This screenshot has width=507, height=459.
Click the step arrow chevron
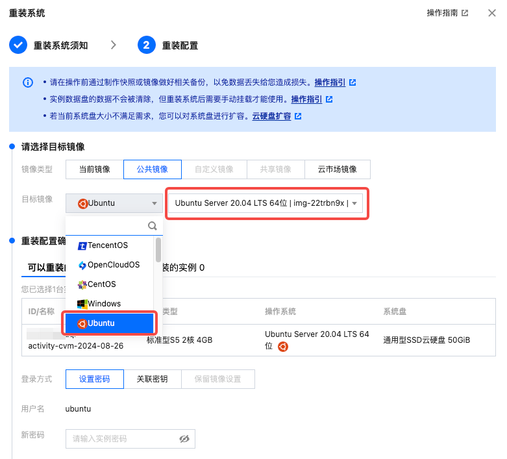[114, 45]
